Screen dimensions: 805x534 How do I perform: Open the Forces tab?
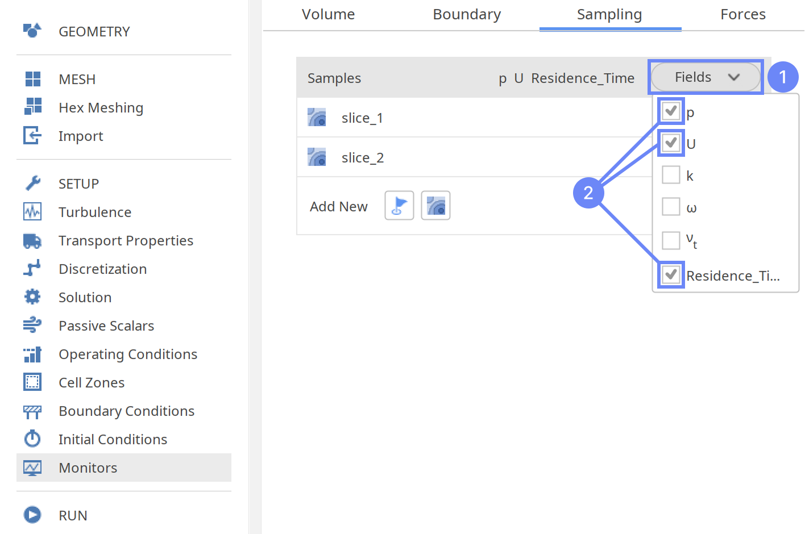tap(742, 15)
